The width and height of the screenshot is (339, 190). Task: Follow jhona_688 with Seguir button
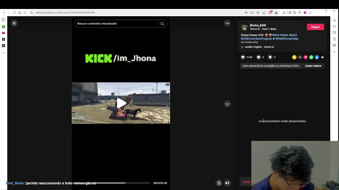click(315, 27)
